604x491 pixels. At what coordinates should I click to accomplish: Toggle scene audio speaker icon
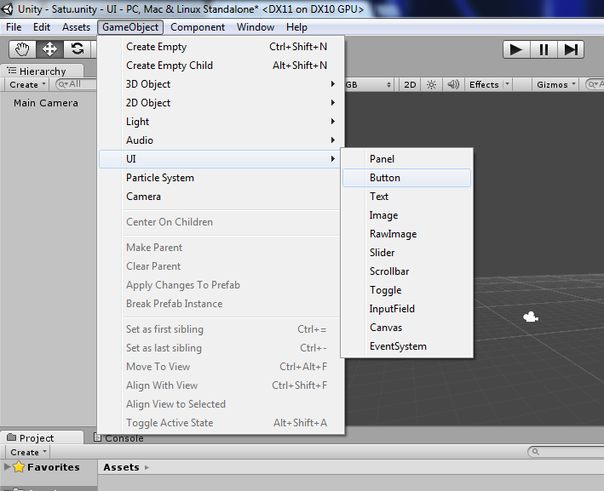pos(453,84)
